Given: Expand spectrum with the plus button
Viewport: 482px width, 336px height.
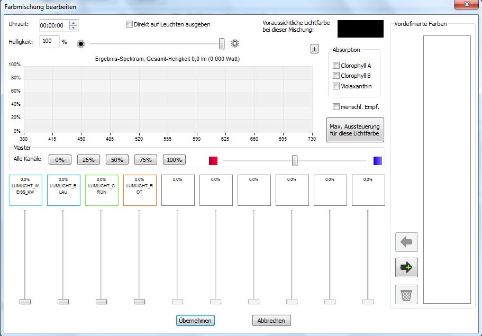Looking at the screenshot, I should tap(314, 49).
